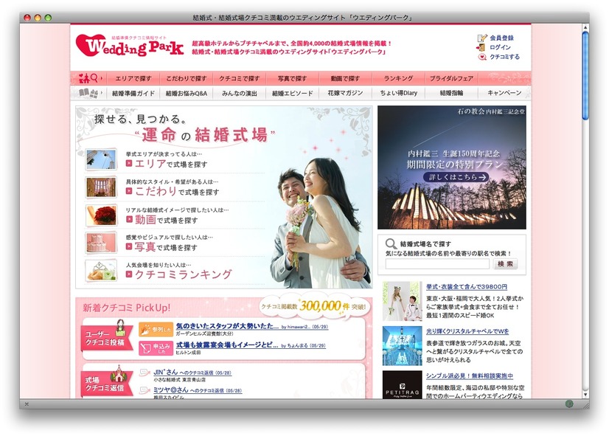The height and width of the screenshot is (436, 609).
Task: Click the scrollbar up arrow
Action: [x=585, y=27]
